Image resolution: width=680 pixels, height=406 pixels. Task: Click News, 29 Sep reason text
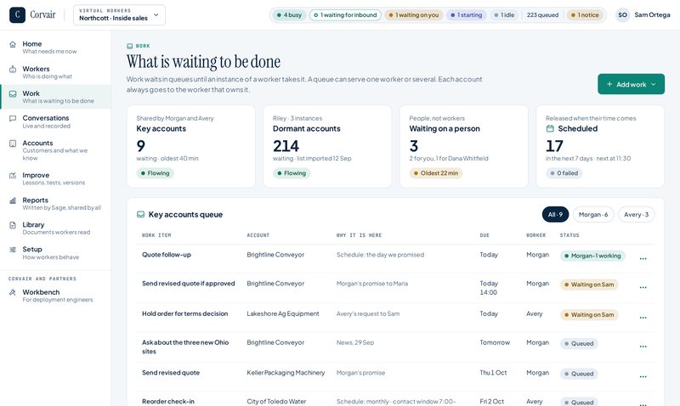click(x=355, y=342)
